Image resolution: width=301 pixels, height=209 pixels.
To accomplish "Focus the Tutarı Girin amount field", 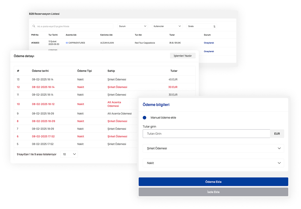I will point(206,134).
